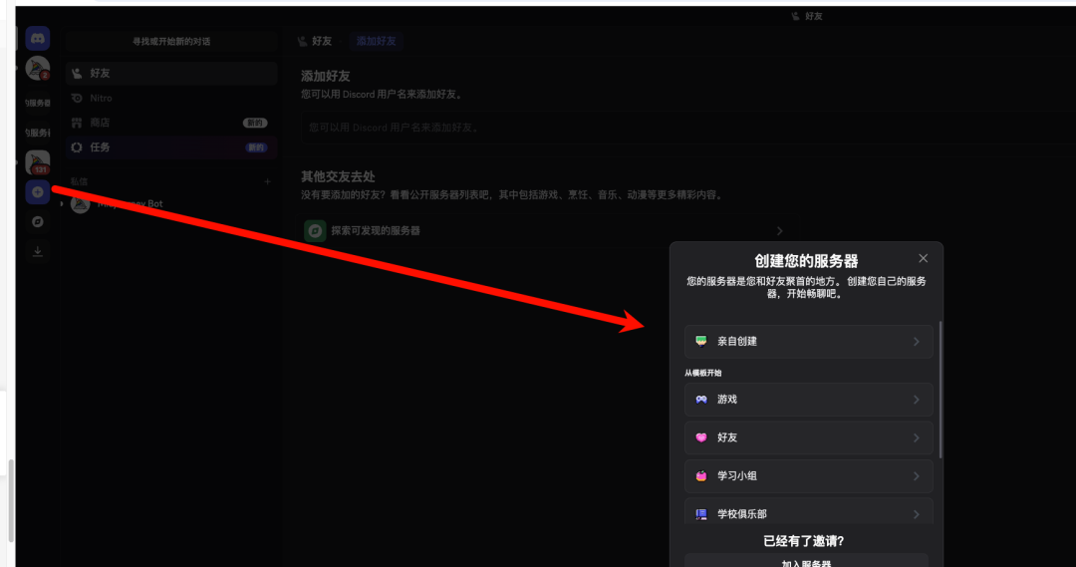Open the Midjourney Bot direct message

click(171, 204)
